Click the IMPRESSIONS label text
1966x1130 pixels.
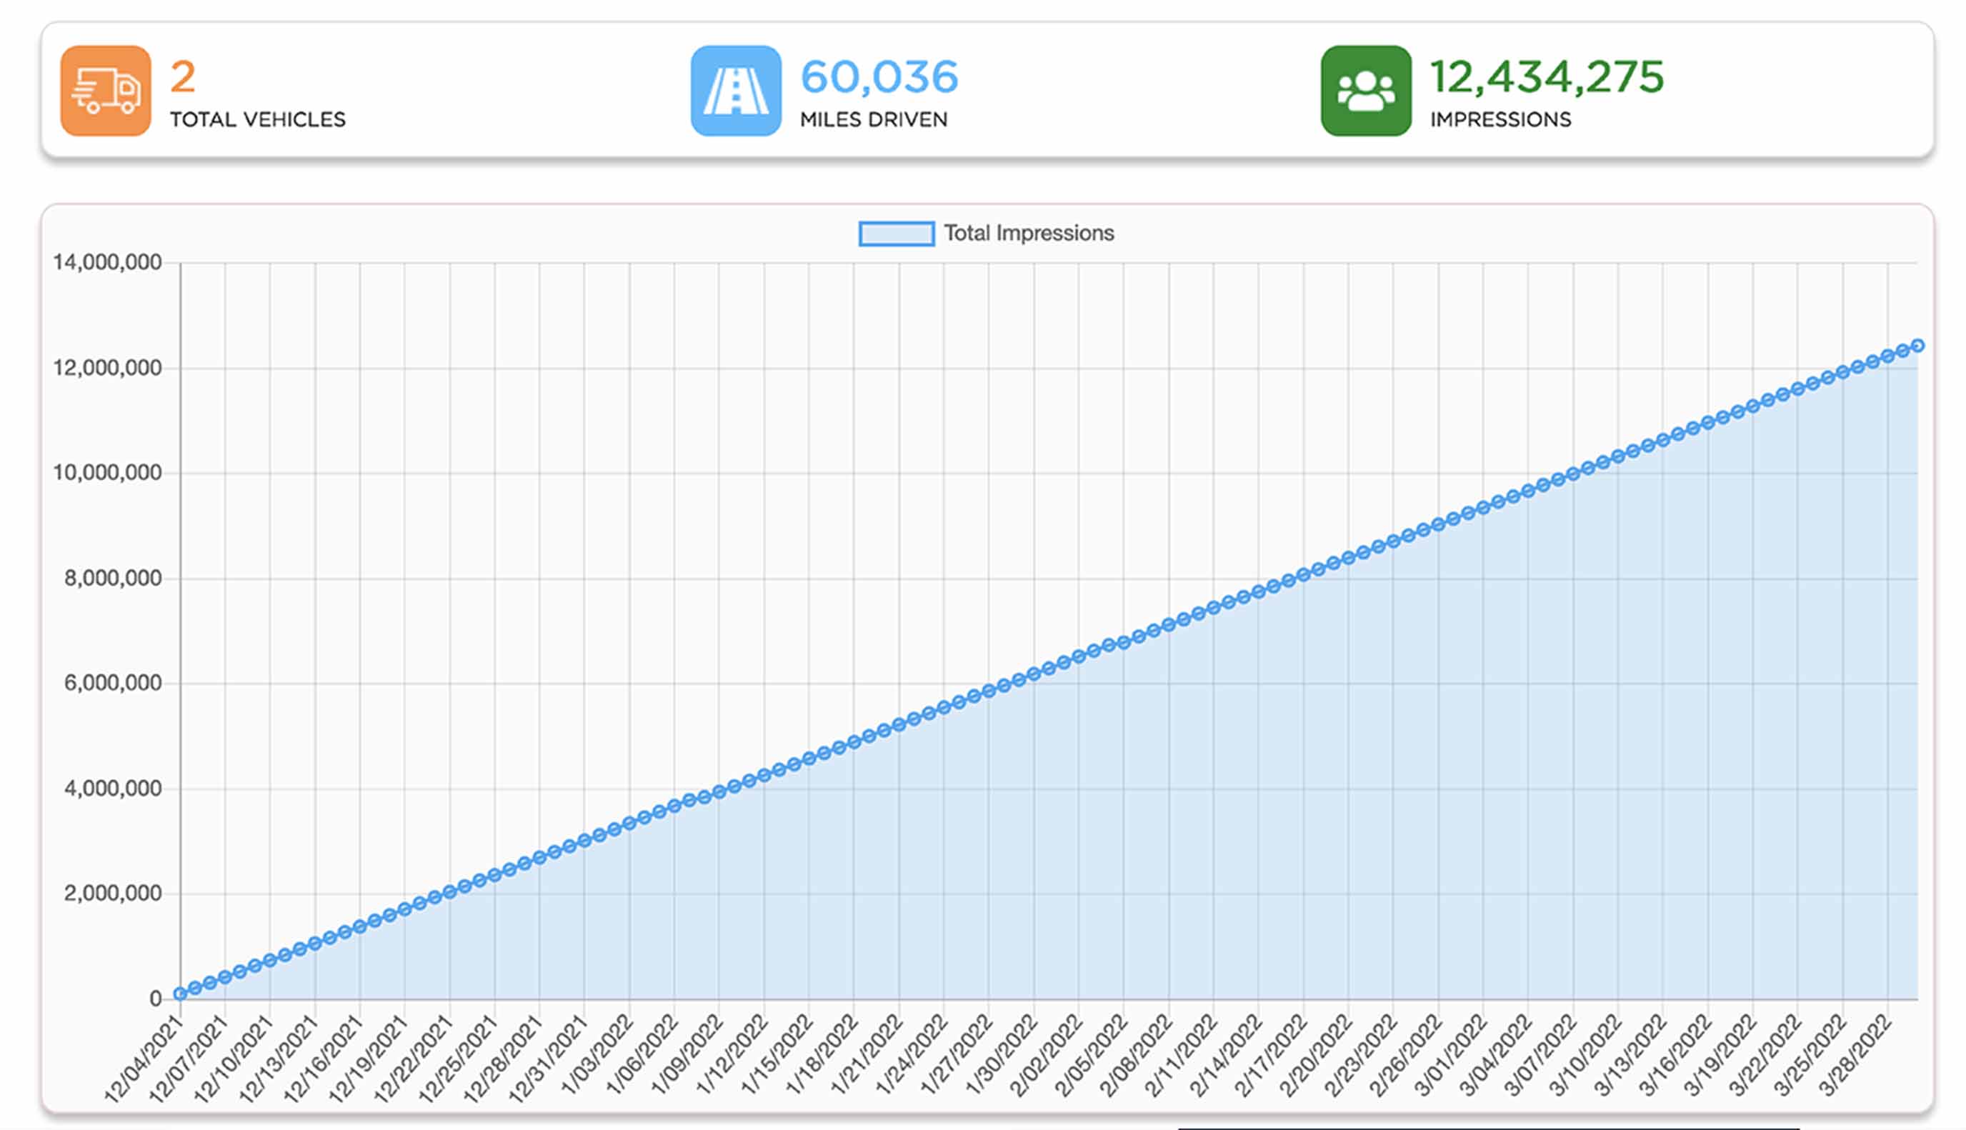(1500, 119)
